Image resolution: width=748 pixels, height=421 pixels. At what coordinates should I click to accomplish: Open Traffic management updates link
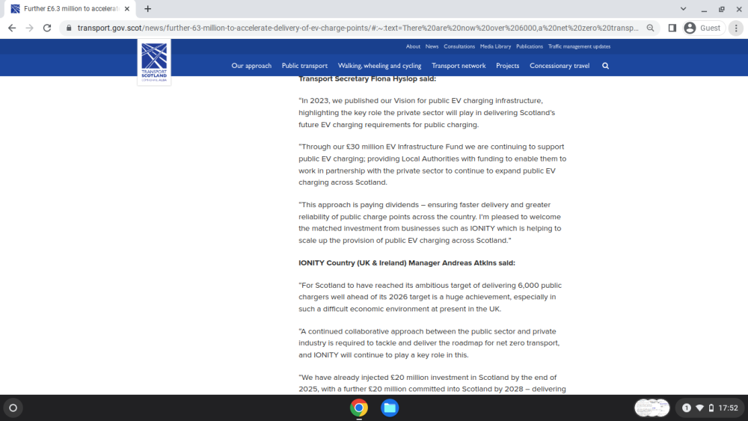579,46
